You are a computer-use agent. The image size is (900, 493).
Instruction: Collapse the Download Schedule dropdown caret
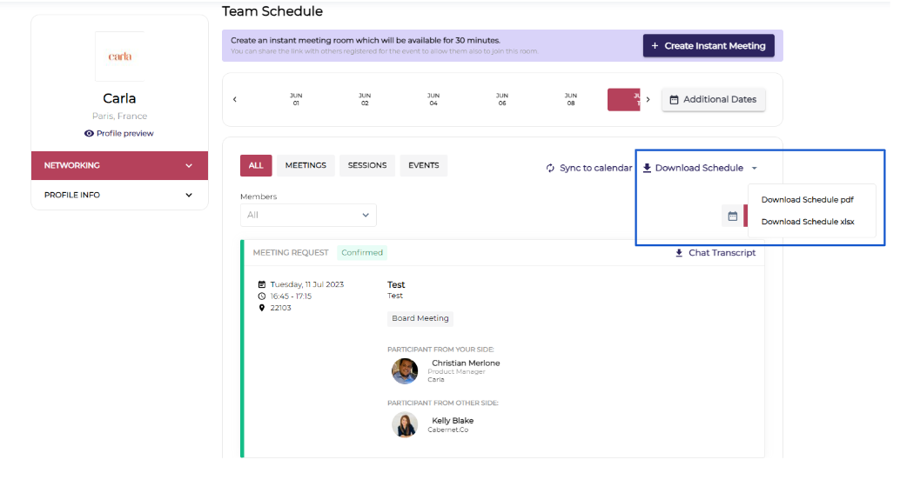coord(755,169)
